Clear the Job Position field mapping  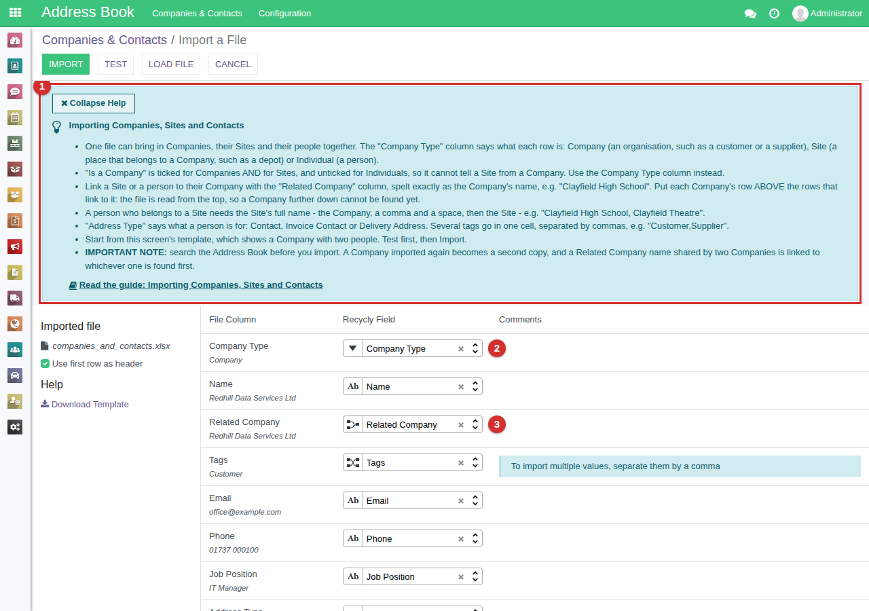(461, 577)
